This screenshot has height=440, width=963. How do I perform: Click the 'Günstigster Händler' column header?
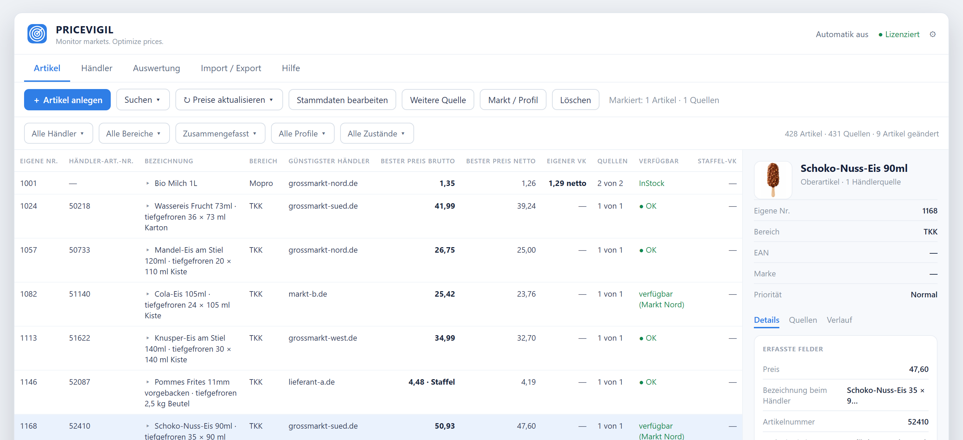pos(329,161)
